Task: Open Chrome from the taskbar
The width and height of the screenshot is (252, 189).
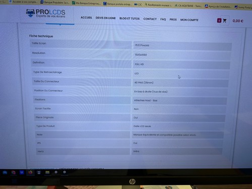Action: 13,172
